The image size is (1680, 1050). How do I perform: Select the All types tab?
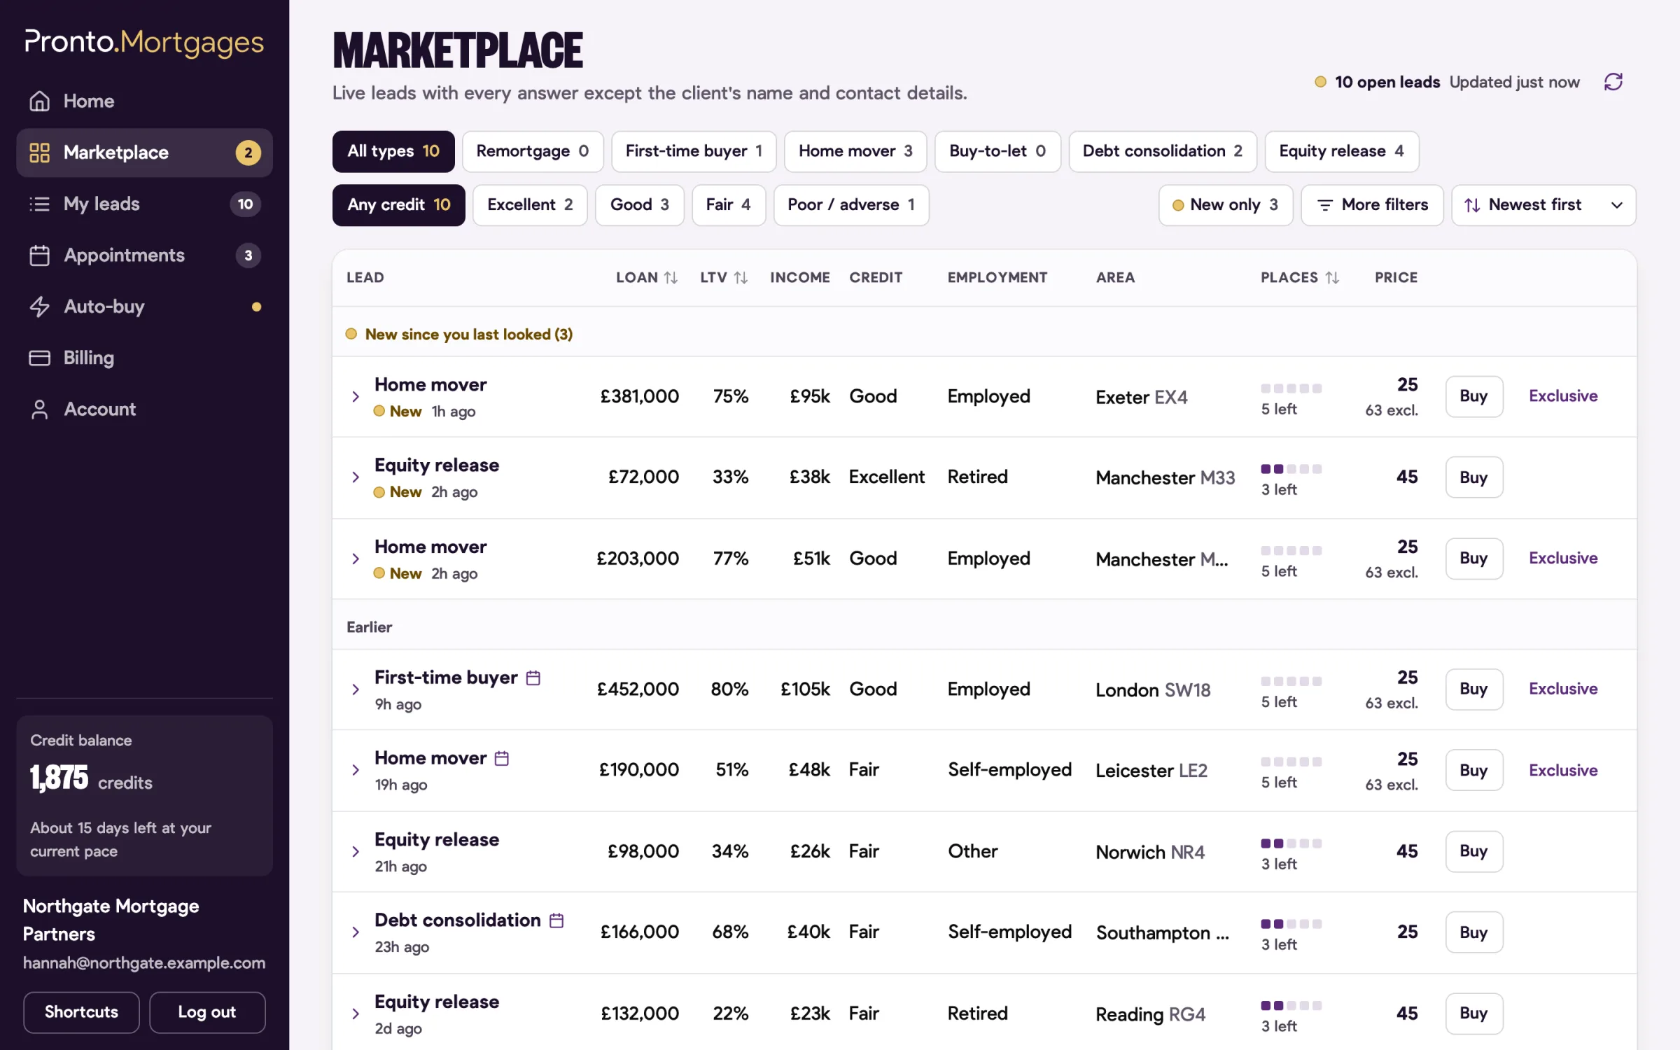393,151
